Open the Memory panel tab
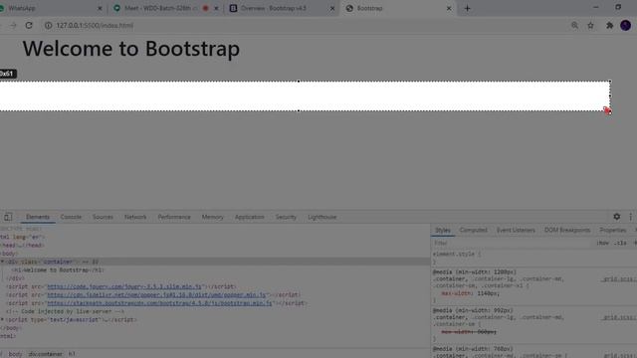Viewport: 637px width, 358px height. tap(212, 217)
